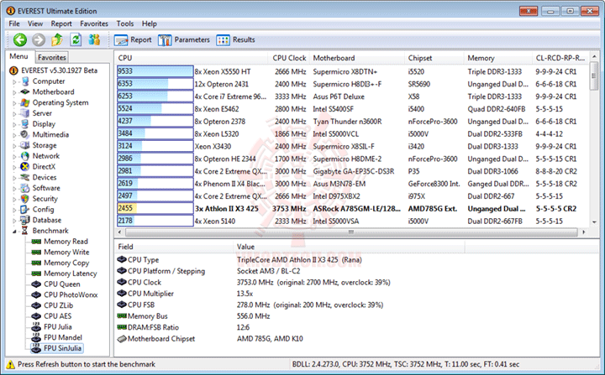The image size is (605, 375).
Task: Select CPU AES benchmark icon
Action: [36, 316]
